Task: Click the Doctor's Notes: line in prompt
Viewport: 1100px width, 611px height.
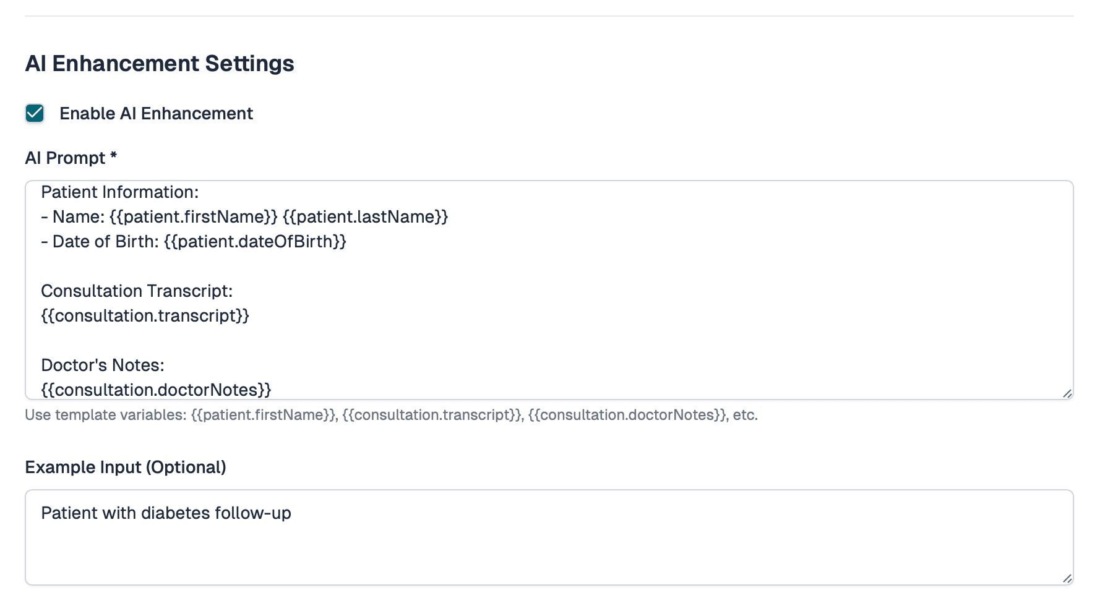Action: [103, 365]
